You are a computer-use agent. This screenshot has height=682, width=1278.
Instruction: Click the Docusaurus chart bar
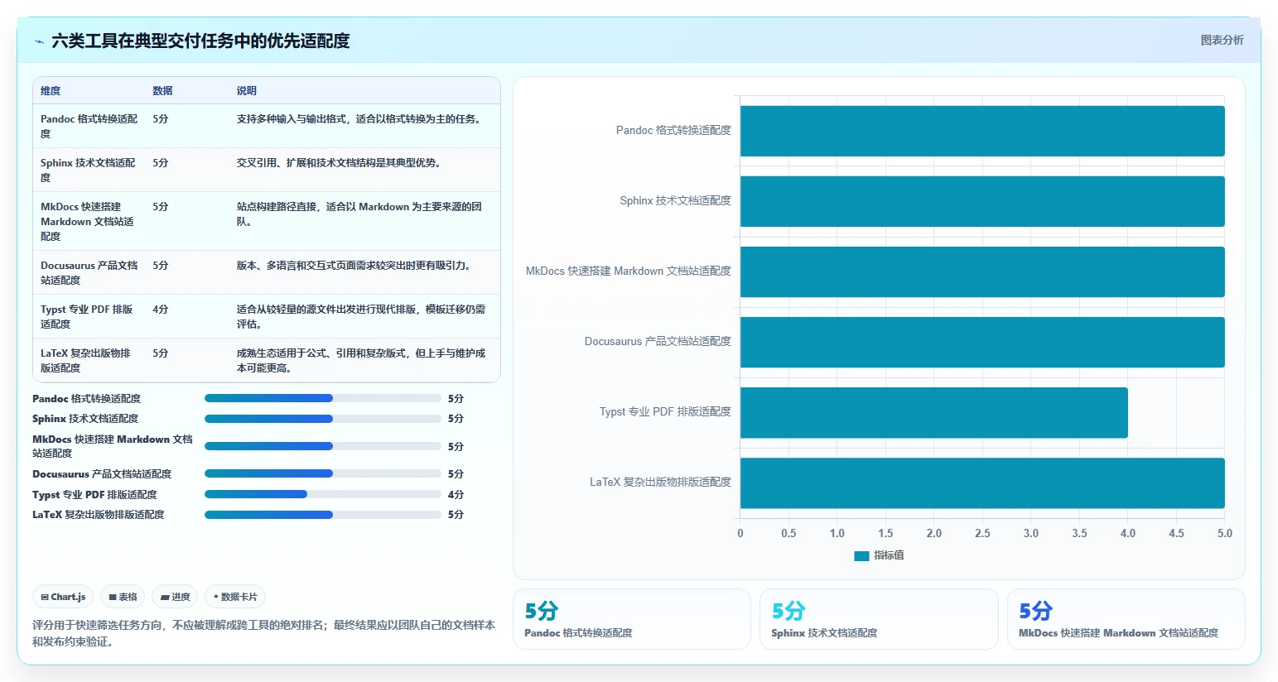click(982, 342)
